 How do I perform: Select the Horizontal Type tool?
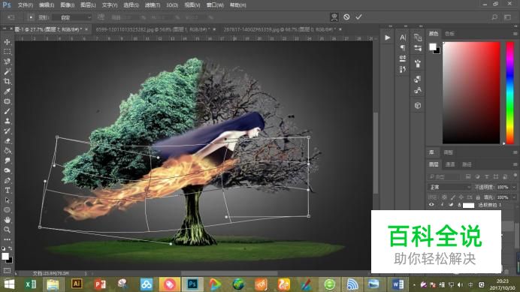pyautogui.click(x=7, y=190)
